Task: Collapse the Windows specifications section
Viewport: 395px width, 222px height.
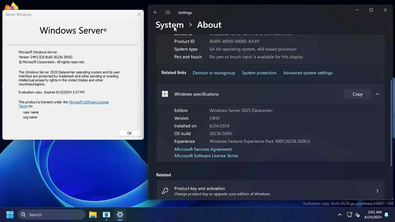Action: click(x=377, y=94)
